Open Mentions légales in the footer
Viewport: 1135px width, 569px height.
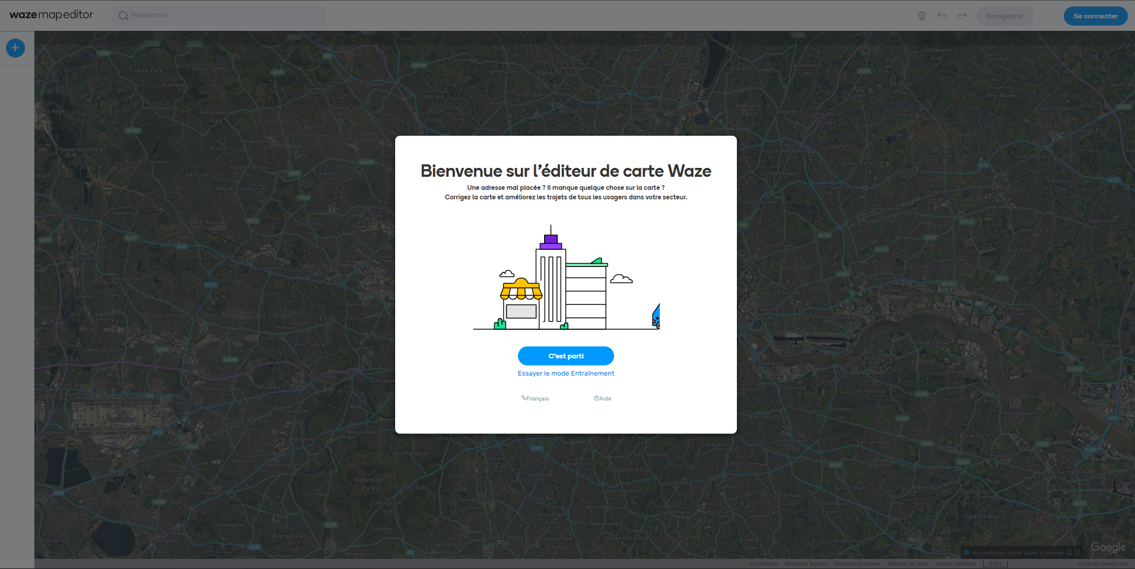[805, 564]
